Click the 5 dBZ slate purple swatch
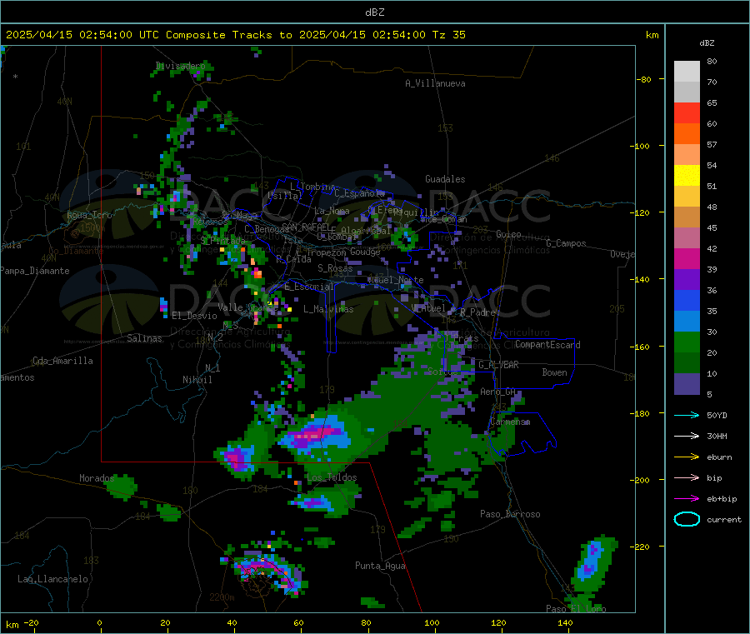The width and height of the screenshot is (750, 634). click(687, 384)
